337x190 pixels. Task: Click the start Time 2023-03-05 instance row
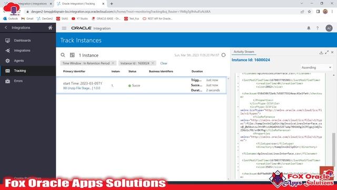142,85
